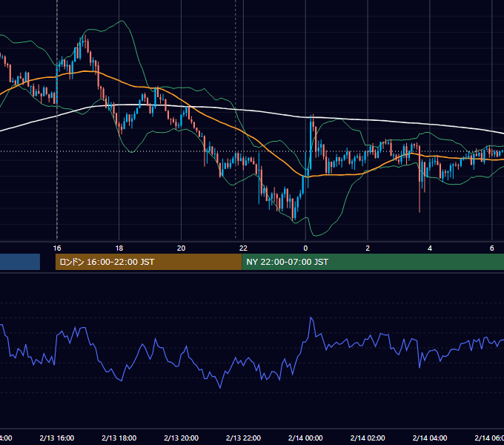
Task: Click the hour label 18 on the price chart axis
Action: pos(119,248)
